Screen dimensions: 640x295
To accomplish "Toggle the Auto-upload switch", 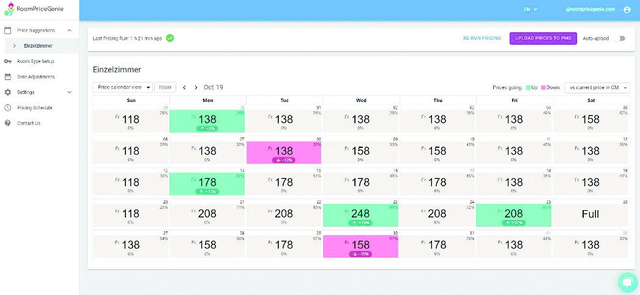I will point(621,38).
